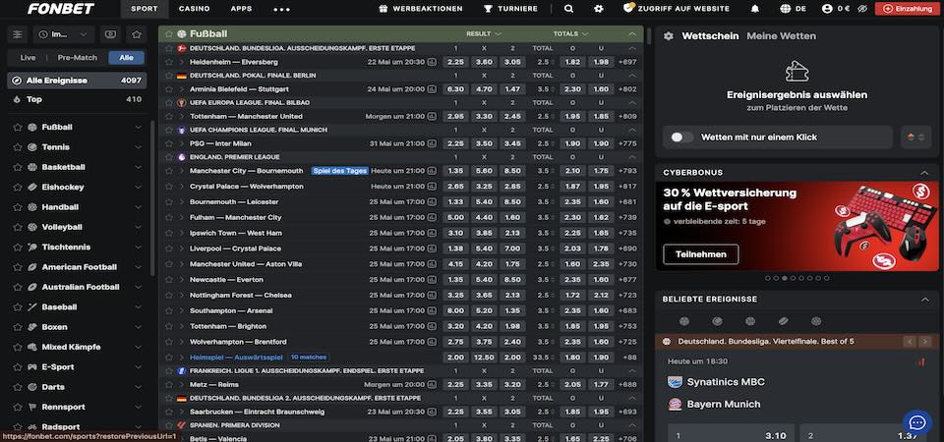Bet 1.35 on Manchester City home win
This screenshot has height=442, width=944.
pos(455,171)
